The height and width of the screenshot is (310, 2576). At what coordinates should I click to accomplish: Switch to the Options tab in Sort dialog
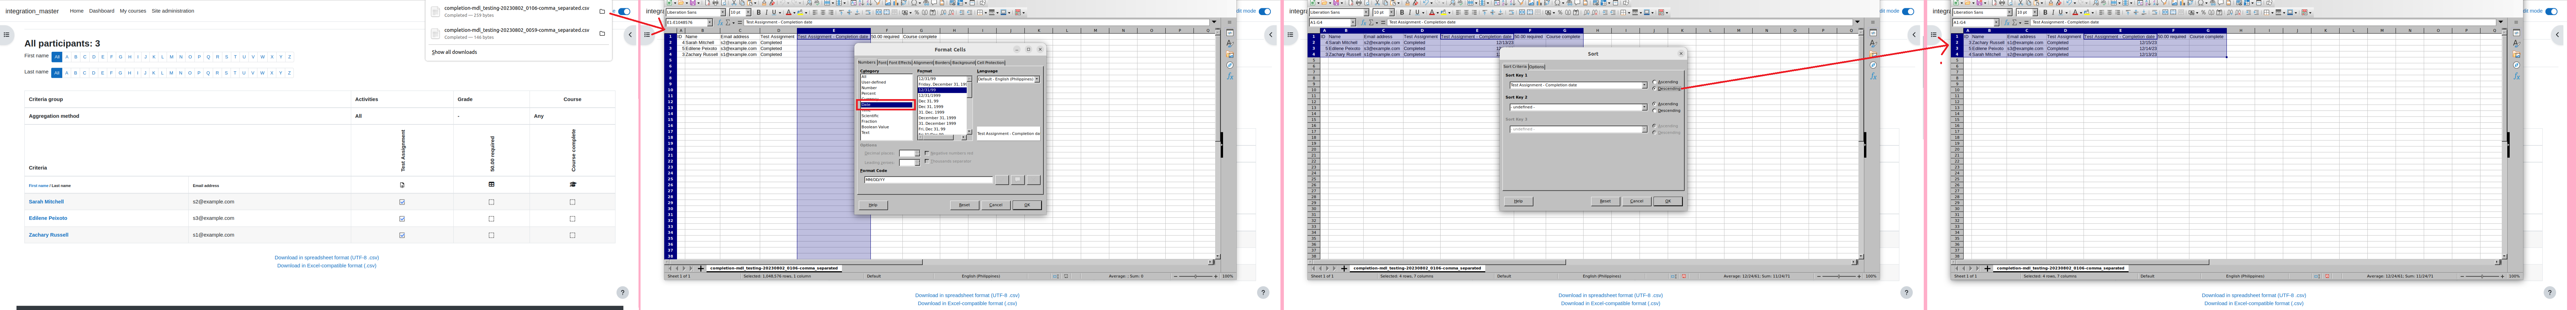(x=1537, y=67)
